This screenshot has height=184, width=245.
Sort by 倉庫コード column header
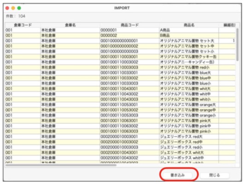(23, 25)
